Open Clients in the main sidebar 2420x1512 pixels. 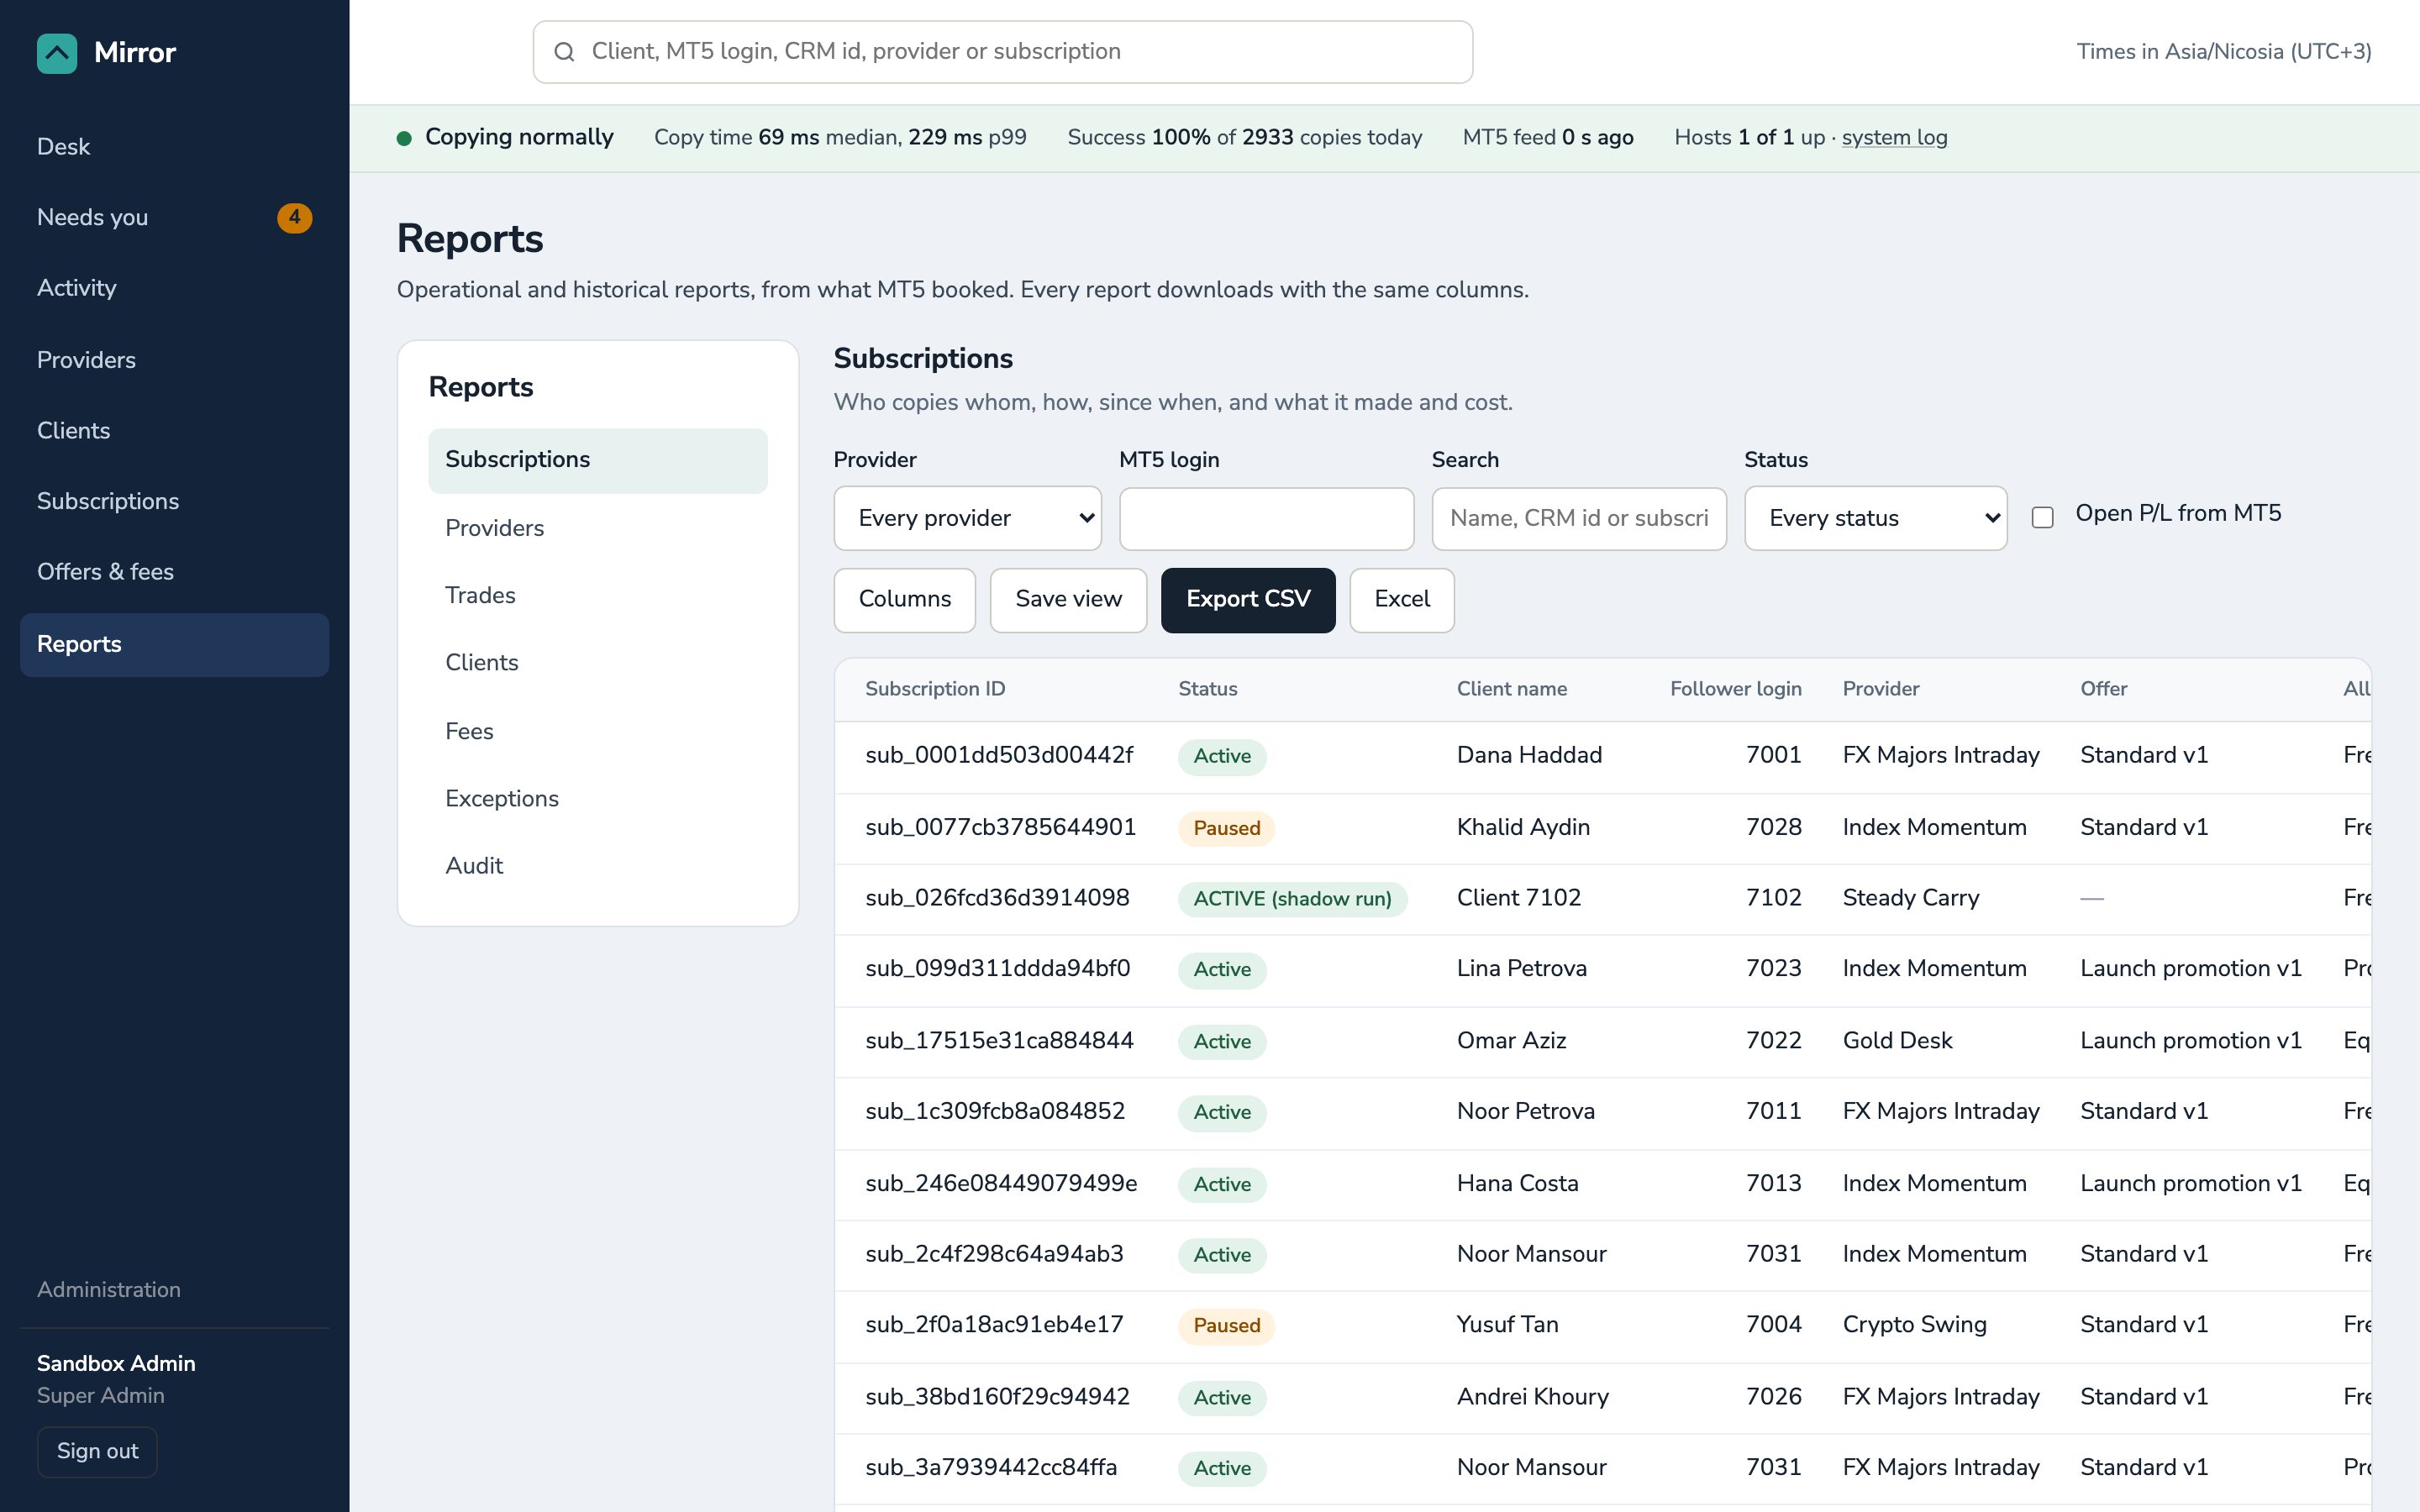[x=174, y=430]
